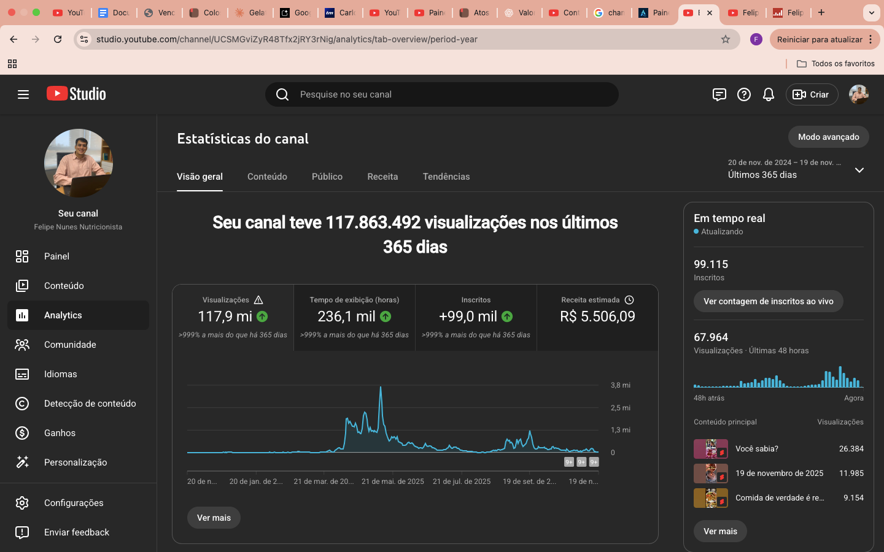The height and width of the screenshot is (552, 884).
Task: Select the Inscritos metric card
Action: (x=476, y=317)
